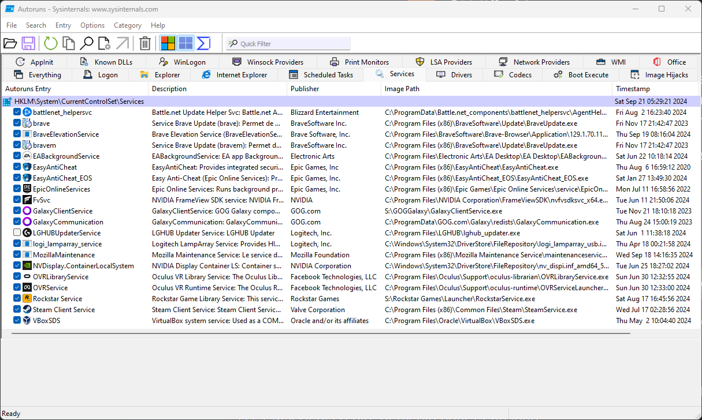Switch to the Logon tab
The width and height of the screenshot is (702, 420).
pyautogui.click(x=100, y=75)
